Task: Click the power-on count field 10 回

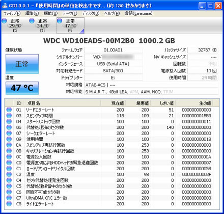Action: pyautogui.click(x=203, y=71)
